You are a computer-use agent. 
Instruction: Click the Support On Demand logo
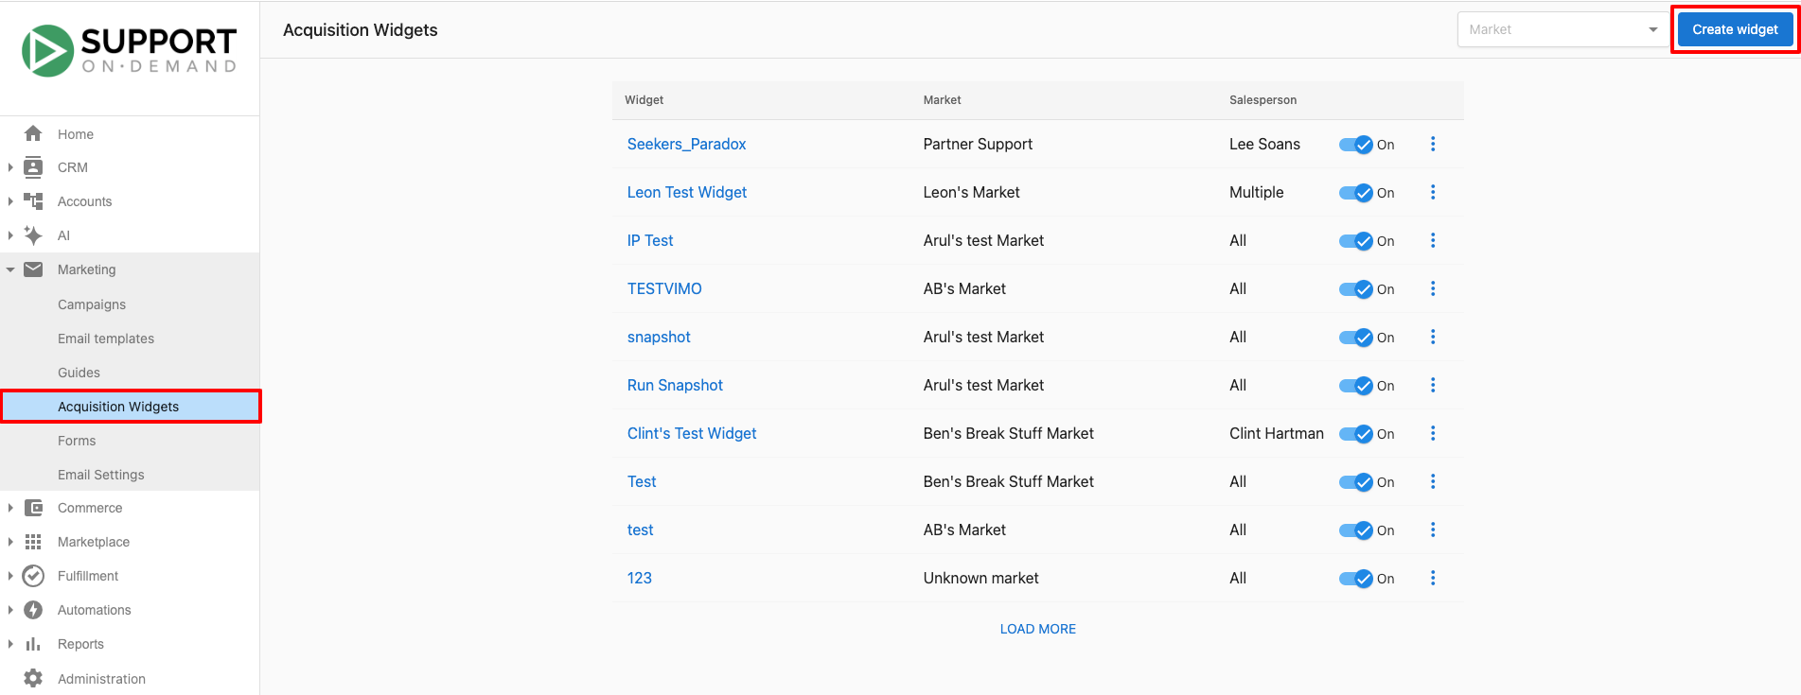click(x=130, y=50)
